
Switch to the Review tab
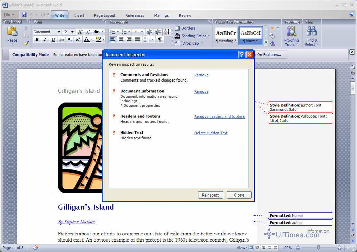(x=185, y=15)
